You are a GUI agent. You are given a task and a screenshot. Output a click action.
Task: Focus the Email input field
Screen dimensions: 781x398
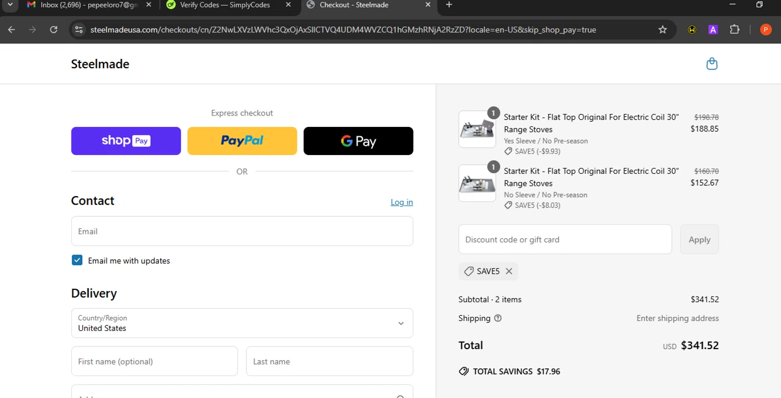tap(242, 231)
